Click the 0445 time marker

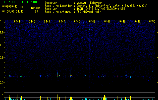[x=77, y=21]
